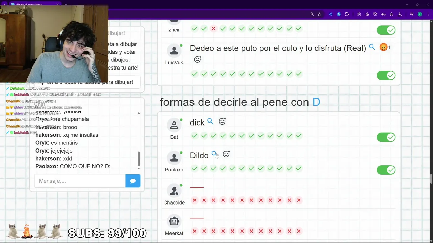Click the red X vote in zheir's row
Image resolution: width=433 pixels, height=243 pixels.
(x=213, y=29)
